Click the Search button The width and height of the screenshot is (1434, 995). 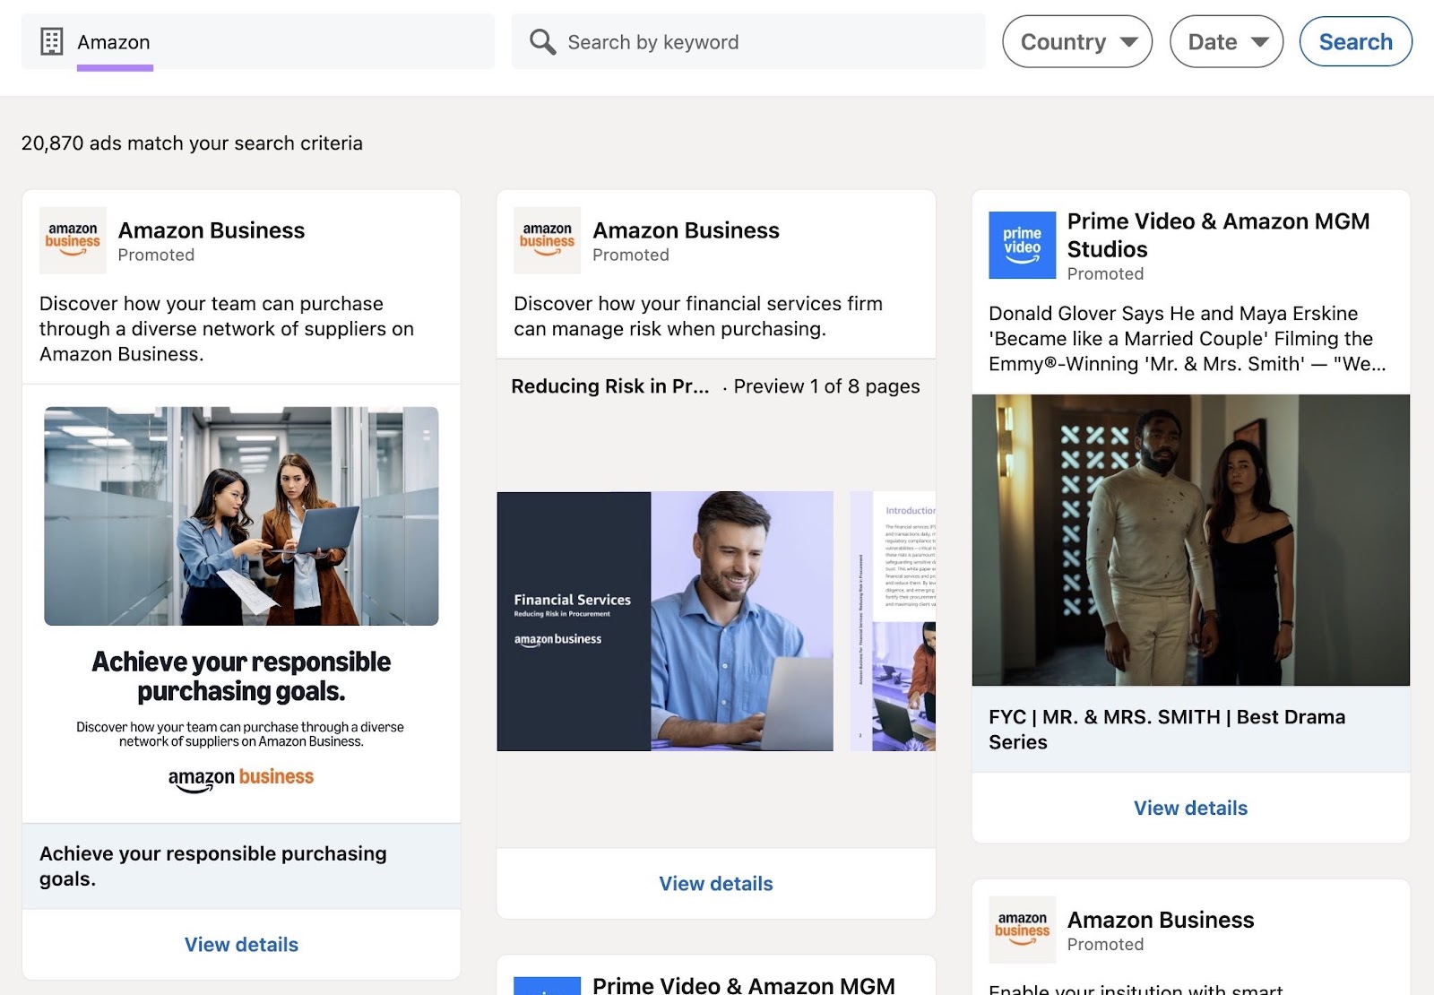pyautogui.click(x=1355, y=41)
